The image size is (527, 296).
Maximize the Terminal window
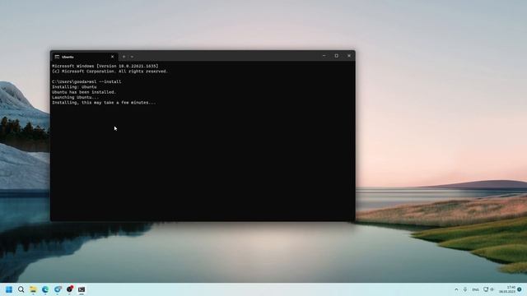[x=337, y=56]
